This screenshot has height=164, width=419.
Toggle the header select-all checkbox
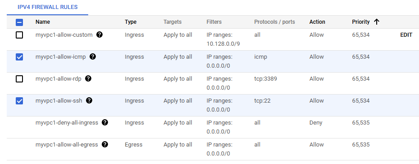(x=19, y=22)
